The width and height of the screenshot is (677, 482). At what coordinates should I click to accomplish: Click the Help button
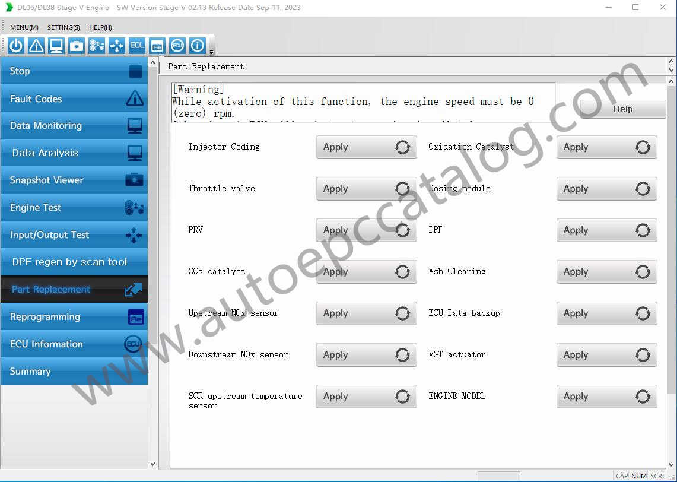point(623,109)
